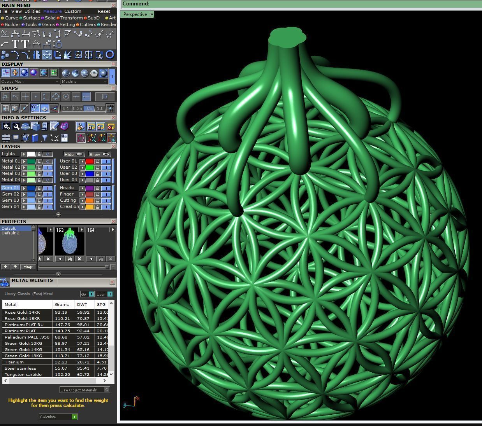Switch to purple sphere rendered display
482x426 pixels.
[x=33, y=73]
